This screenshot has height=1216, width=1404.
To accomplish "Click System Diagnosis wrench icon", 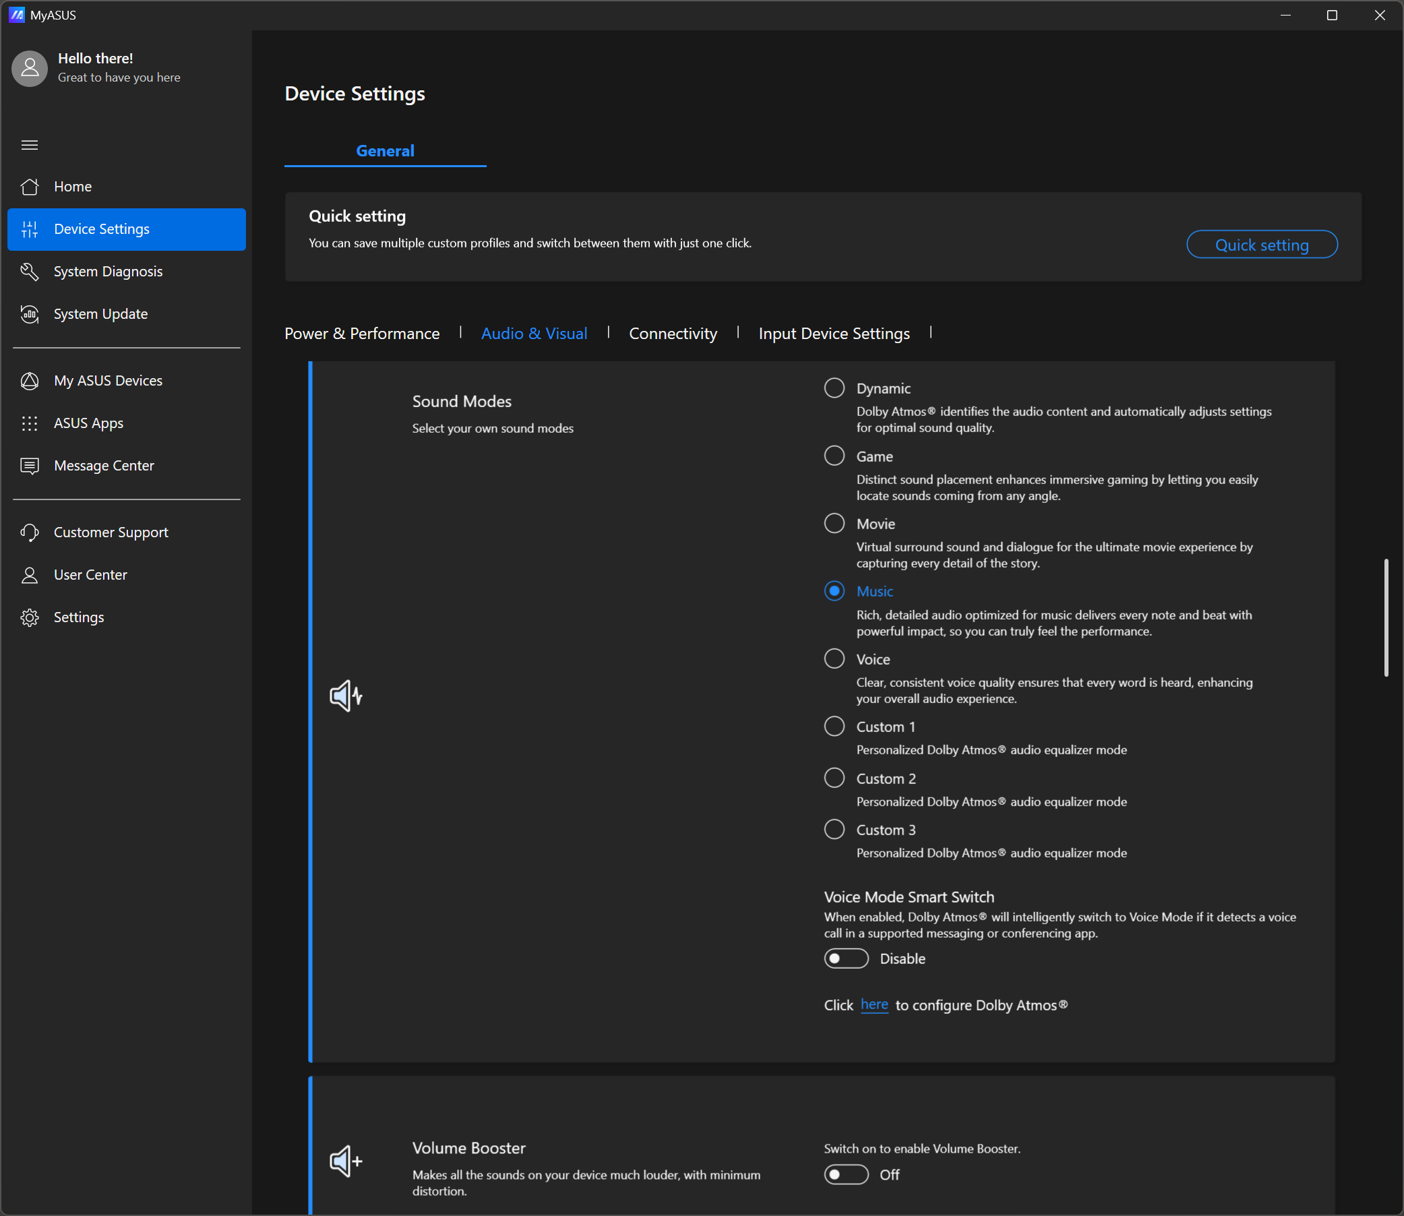I will point(29,272).
